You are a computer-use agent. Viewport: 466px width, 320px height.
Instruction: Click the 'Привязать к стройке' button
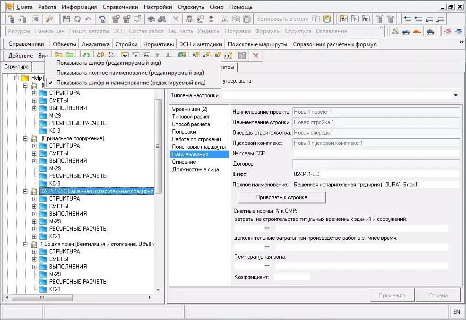pos(282,197)
